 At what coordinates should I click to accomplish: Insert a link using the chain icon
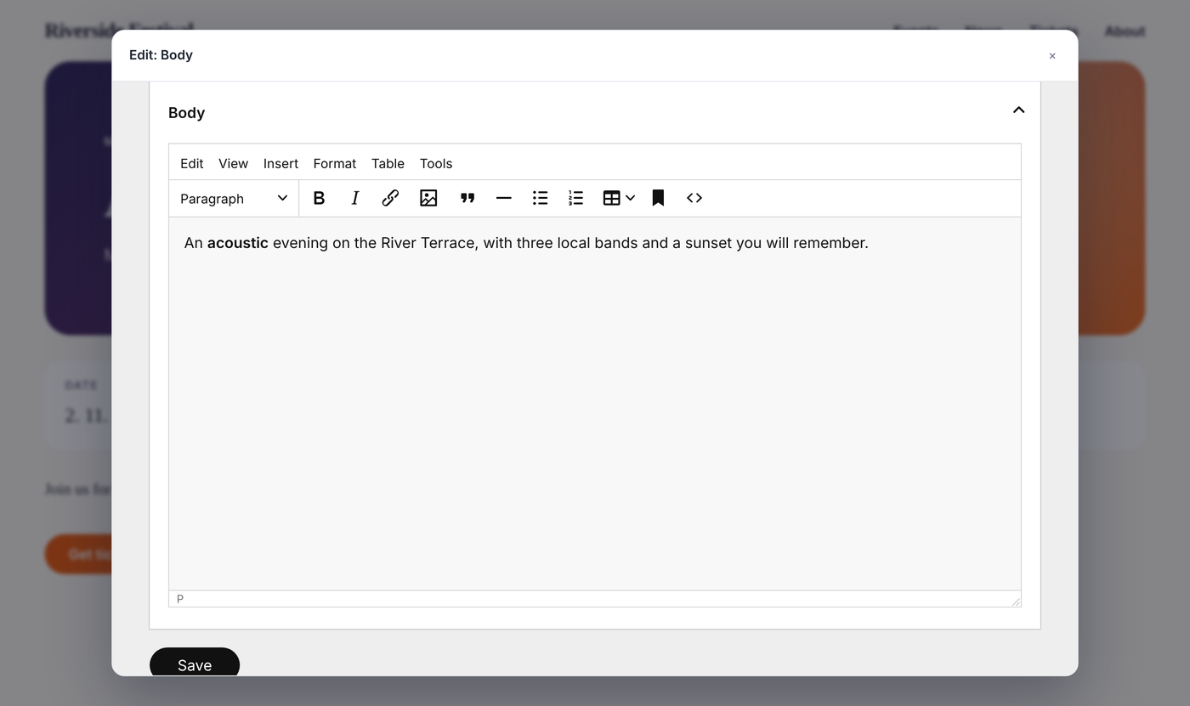coord(390,198)
